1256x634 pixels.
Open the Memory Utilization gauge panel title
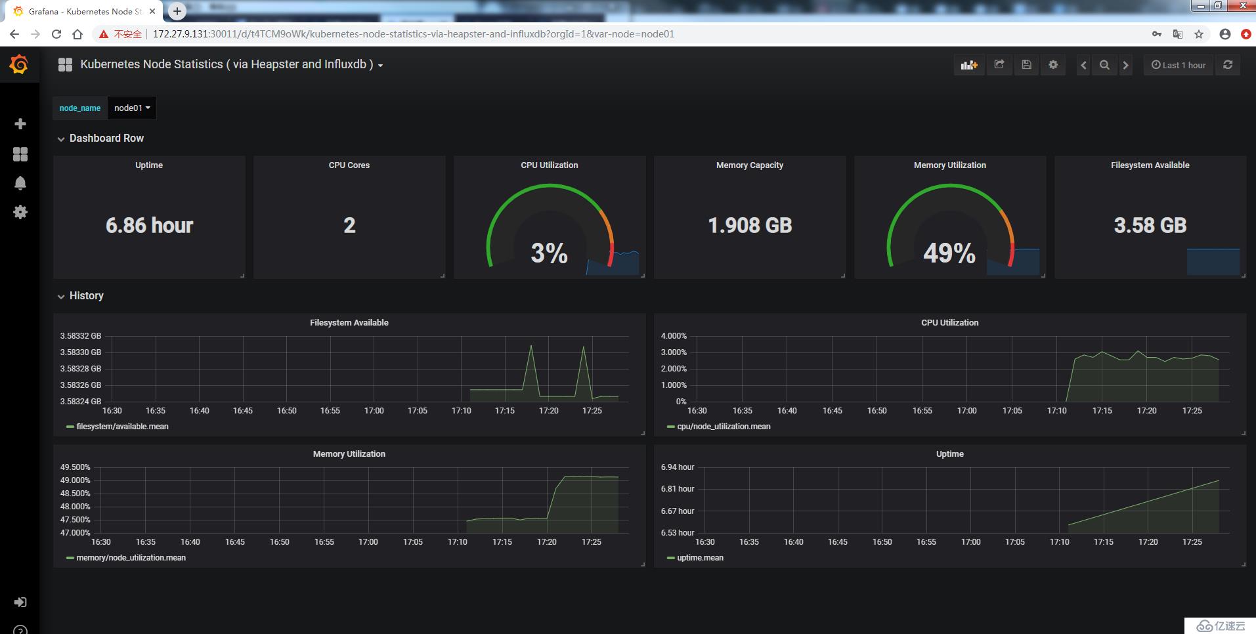click(x=950, y=165)
